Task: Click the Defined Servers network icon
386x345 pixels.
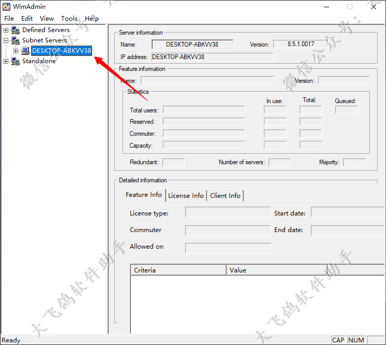Action: (16, 30)
